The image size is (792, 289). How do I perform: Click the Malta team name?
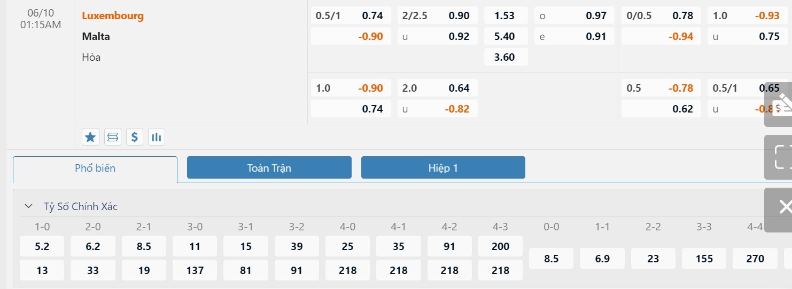click(96, 36)
